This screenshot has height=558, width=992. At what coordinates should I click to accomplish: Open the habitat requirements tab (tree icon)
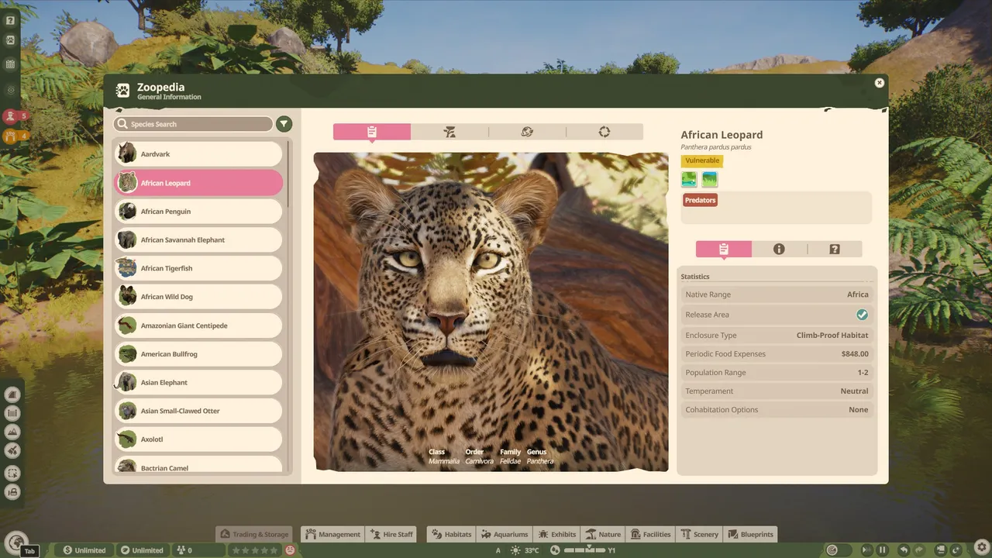click(449, 132)
